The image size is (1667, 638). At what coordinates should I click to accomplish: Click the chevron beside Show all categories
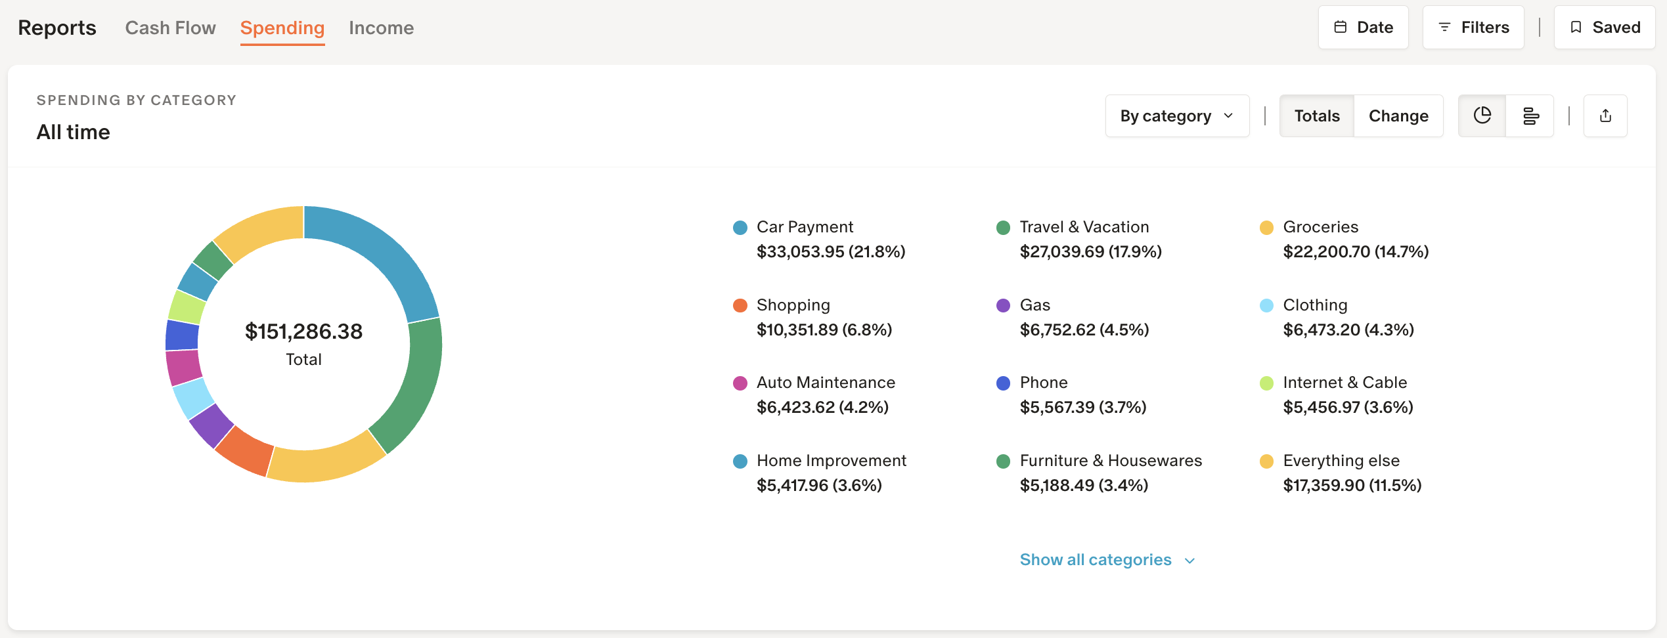coord(1189,561)
